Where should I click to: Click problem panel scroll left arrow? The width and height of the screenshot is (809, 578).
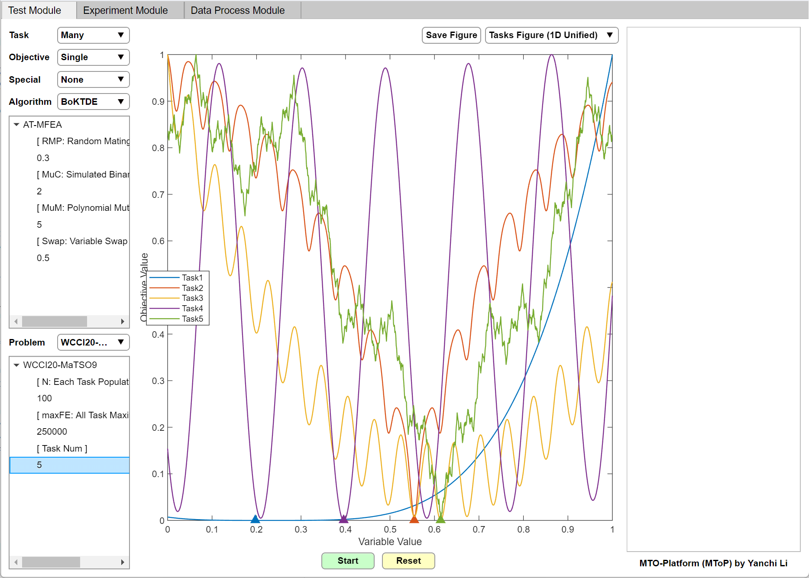(x=16, y=562)
